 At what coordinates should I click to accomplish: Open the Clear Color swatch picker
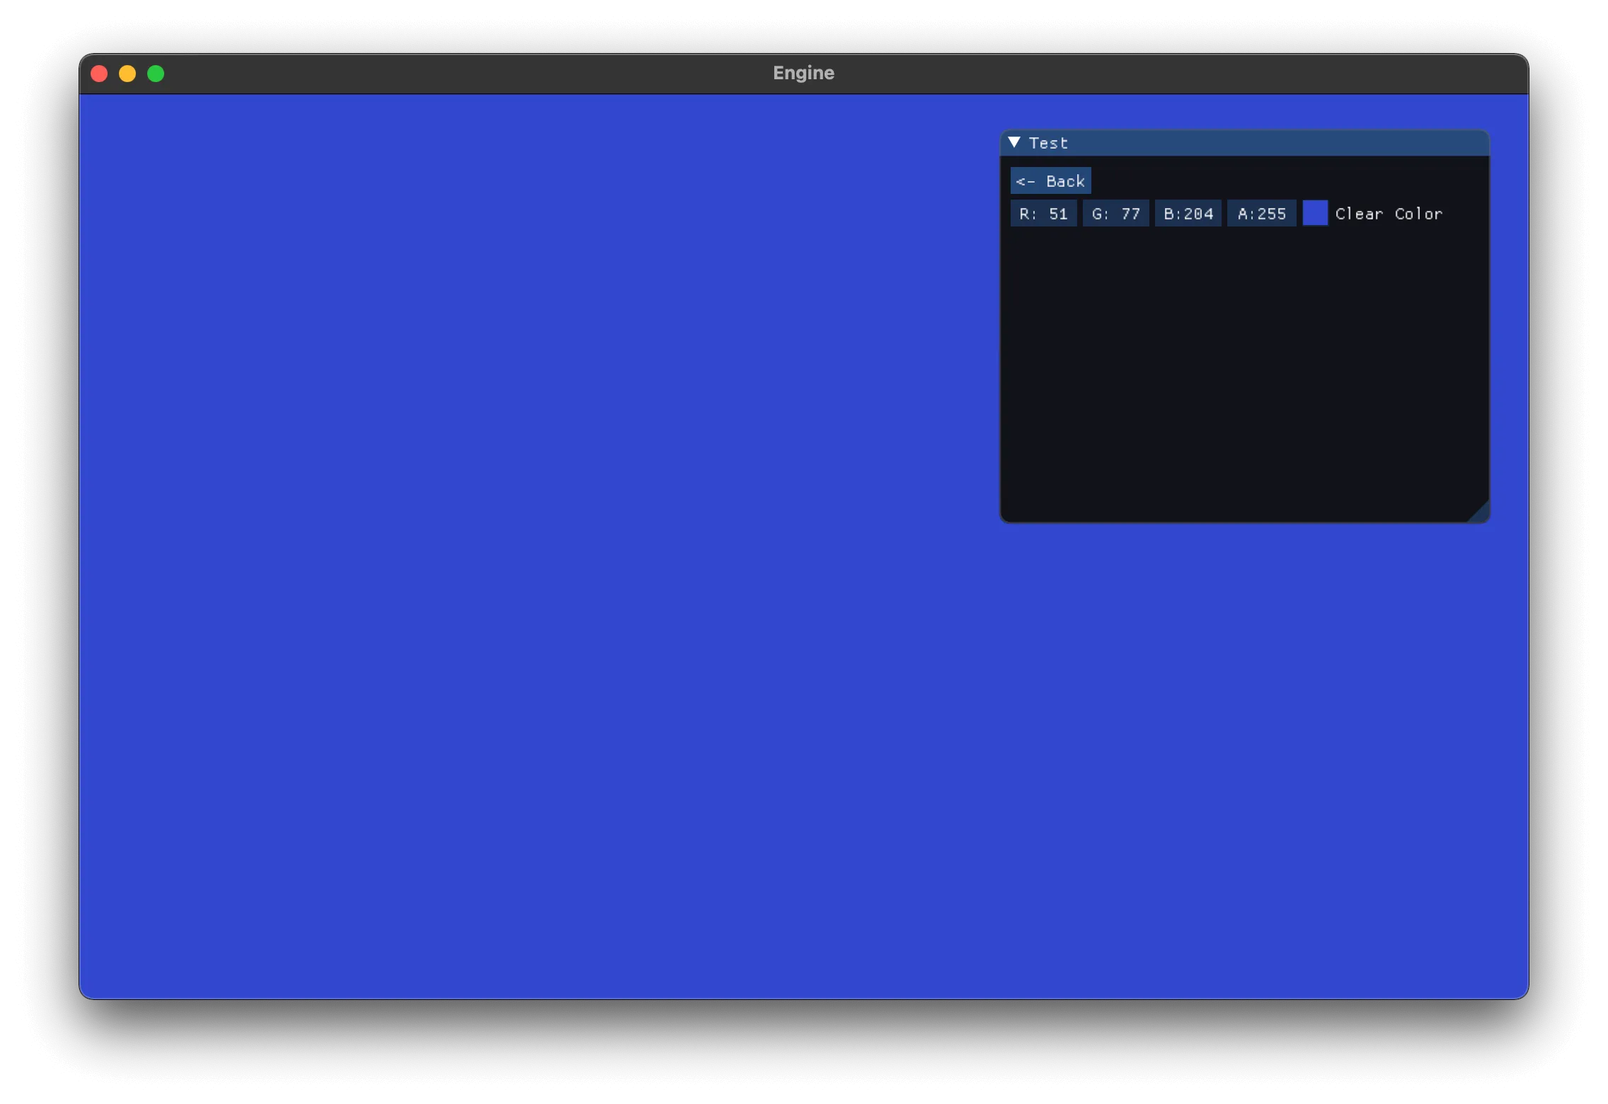[x=1315, y=214]
